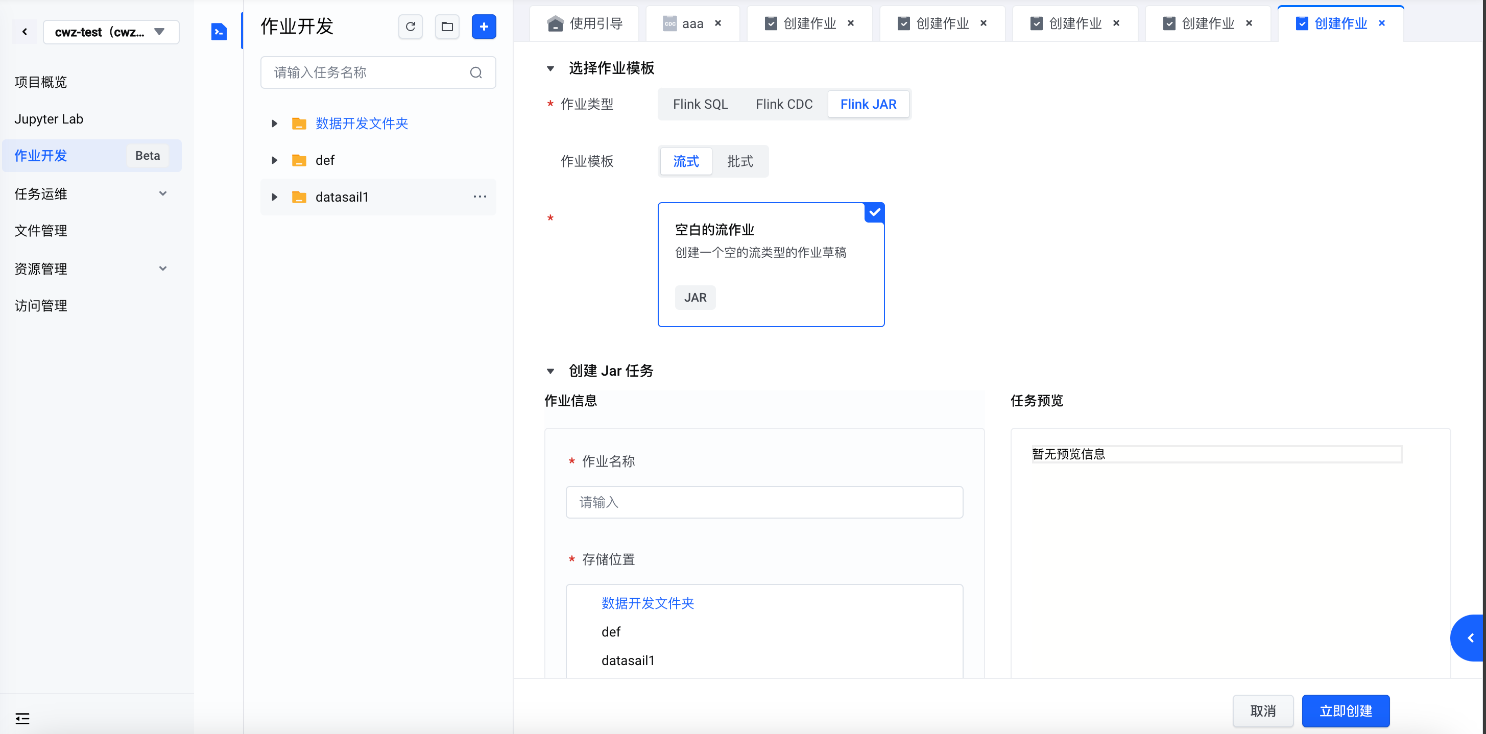Open 访问管理 from the sidebar
The image size is (1486, 734).
(x=40, y=306)
